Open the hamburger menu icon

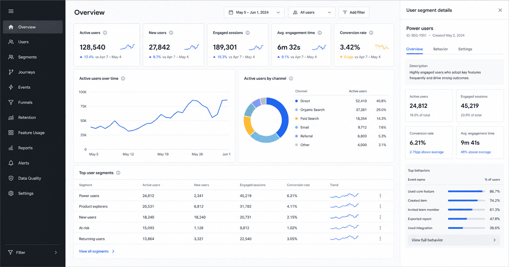pos(11,11)
